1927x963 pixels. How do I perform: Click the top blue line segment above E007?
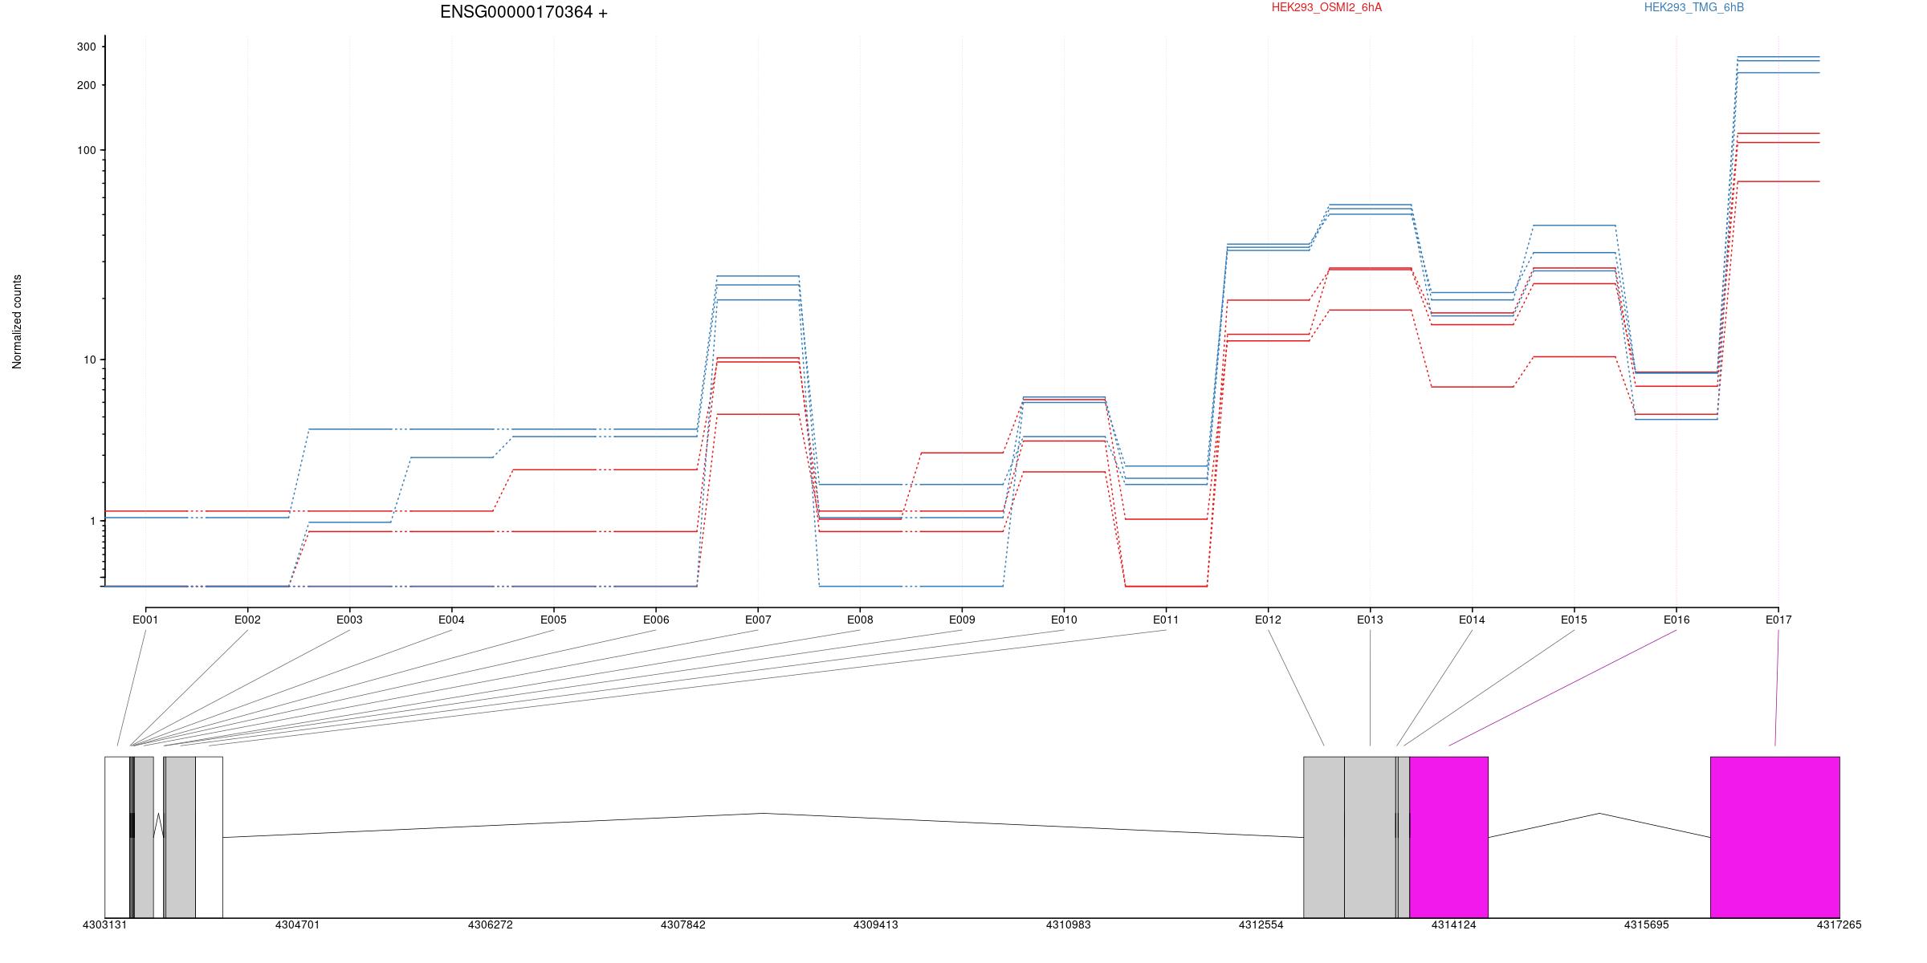758,276
